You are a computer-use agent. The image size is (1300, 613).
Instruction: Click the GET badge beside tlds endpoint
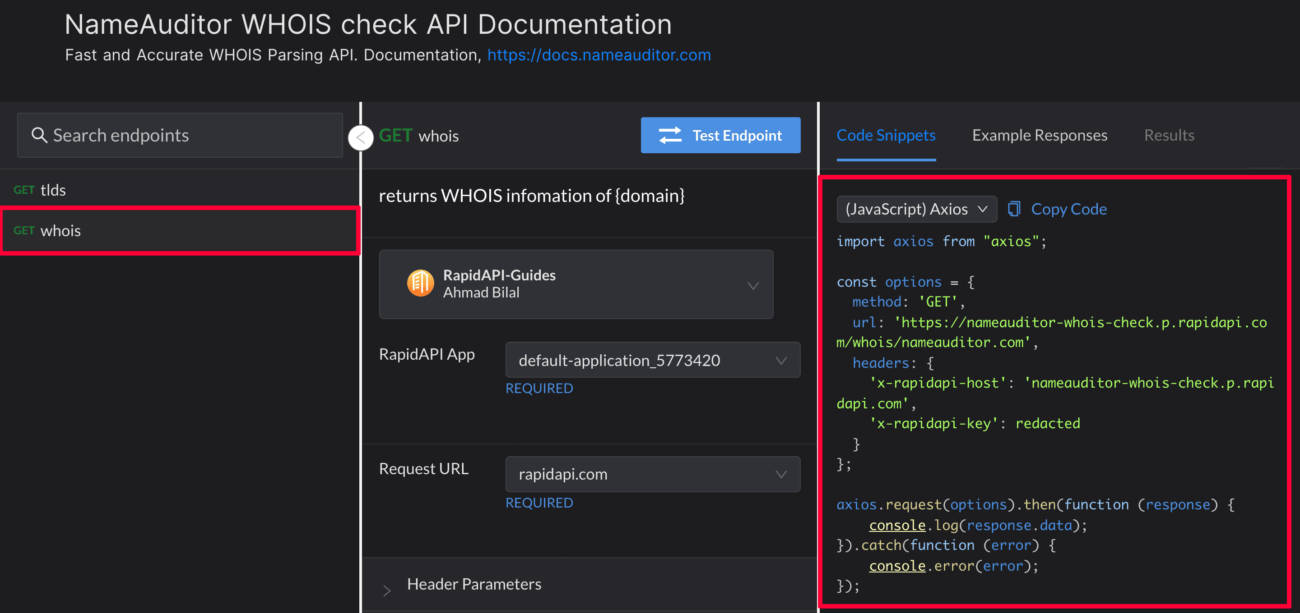[x=24, y=190]
